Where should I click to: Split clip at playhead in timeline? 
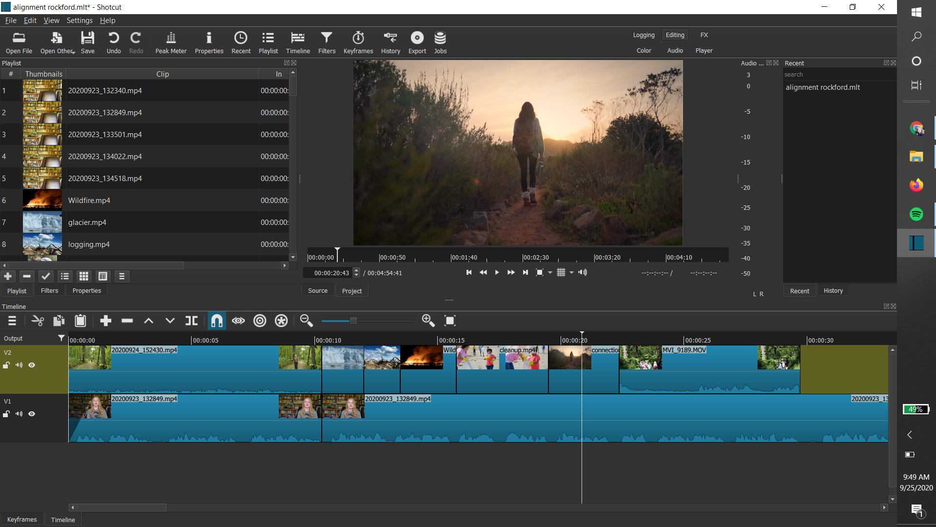[192, 321]
